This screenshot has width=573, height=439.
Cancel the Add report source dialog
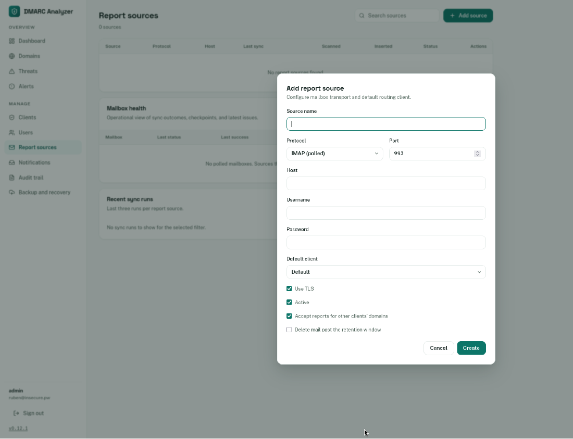point(439,348)
